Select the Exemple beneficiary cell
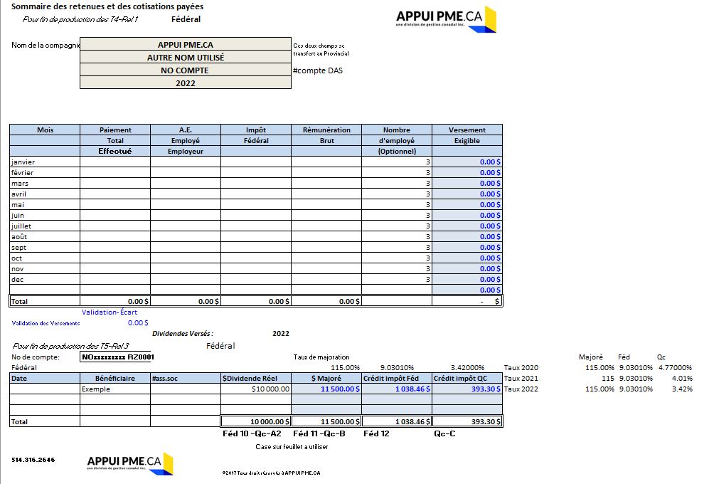The width and height of the screenshot is (709, 484). 115,389
